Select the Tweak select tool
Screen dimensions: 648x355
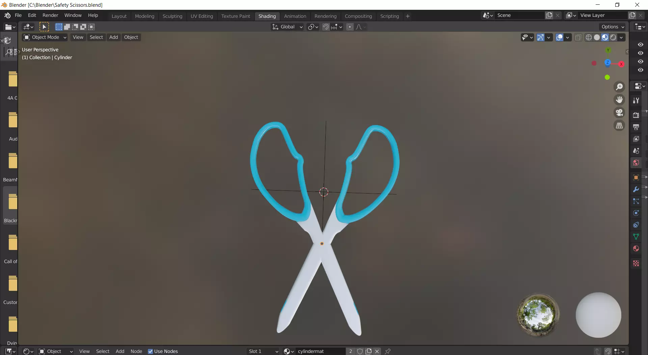tap(44, 27)
